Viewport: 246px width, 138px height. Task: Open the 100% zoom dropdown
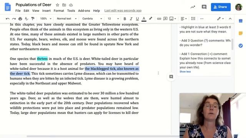click(46, 19)
